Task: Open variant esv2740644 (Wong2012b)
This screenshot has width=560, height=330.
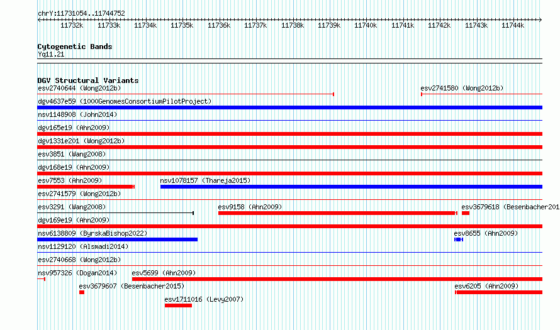Action: click(x=79, y=88)
